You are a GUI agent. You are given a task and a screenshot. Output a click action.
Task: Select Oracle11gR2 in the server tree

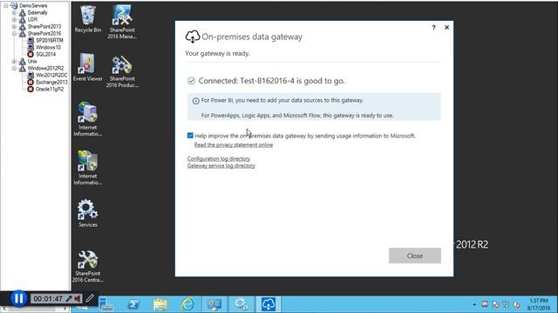50,89
